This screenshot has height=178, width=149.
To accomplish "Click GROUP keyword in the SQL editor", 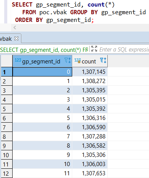I will coord(79,12).
